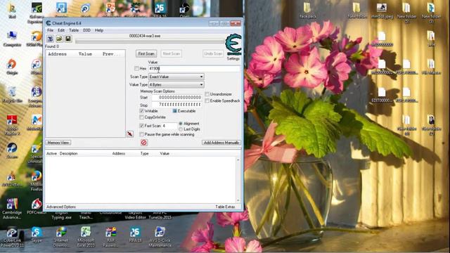The width and height of the screenshot is (450, 253).
Task: Open the Mozilla Firefox desktop icon
Action: pyautogui.click(x=37, y=181)
